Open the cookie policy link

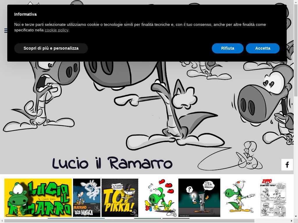point(56,30)
